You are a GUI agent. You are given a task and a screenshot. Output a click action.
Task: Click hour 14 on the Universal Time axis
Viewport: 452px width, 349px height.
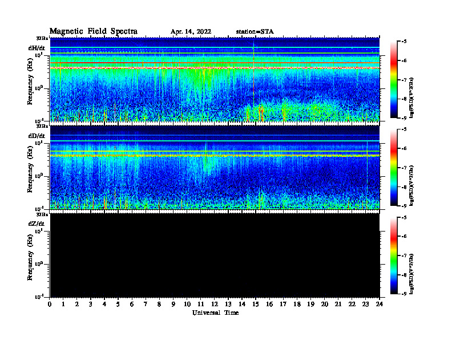click(242, 305)
